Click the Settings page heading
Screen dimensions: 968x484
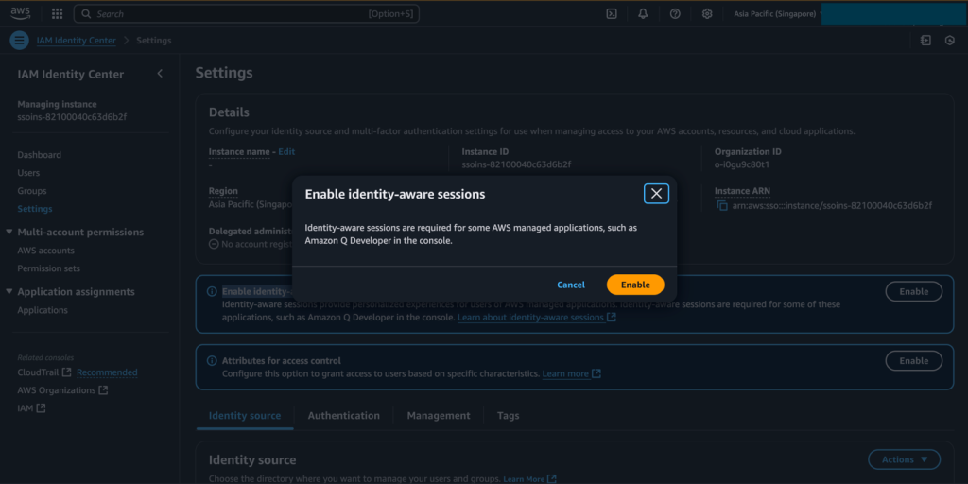click(x=224, y=73)
